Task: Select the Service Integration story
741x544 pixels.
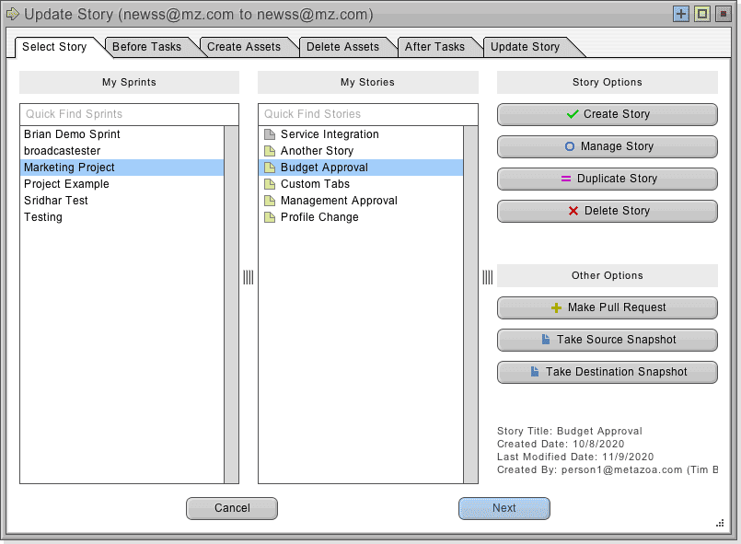Action: tap(361, 134)
